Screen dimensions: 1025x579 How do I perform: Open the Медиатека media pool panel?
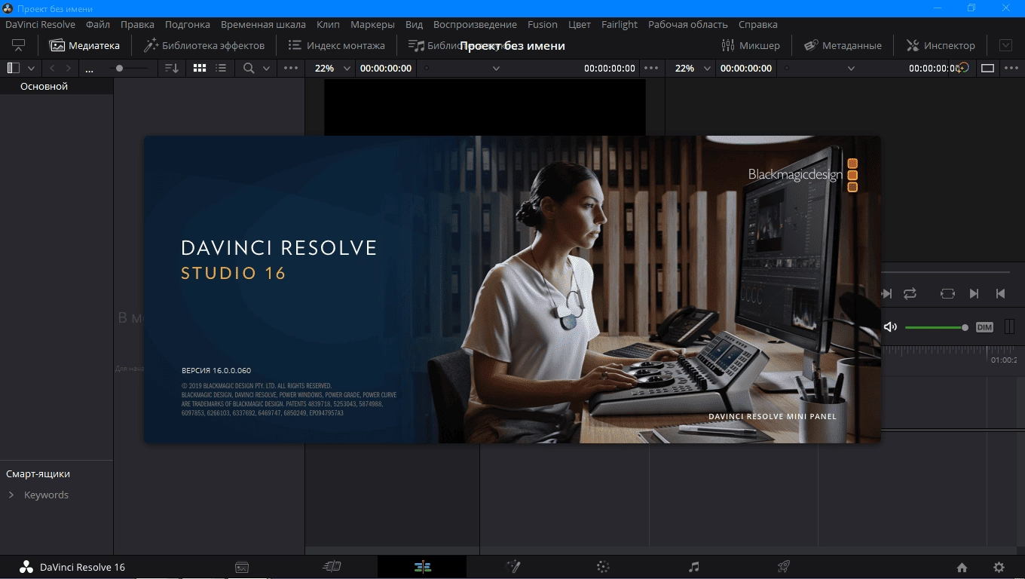coord(84,45)
